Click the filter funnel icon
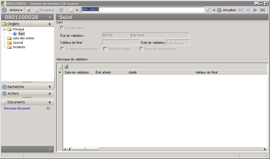Image resolution: width=270 pixels, height=159 pixels. pyautogui.click(x=208, y=10)
